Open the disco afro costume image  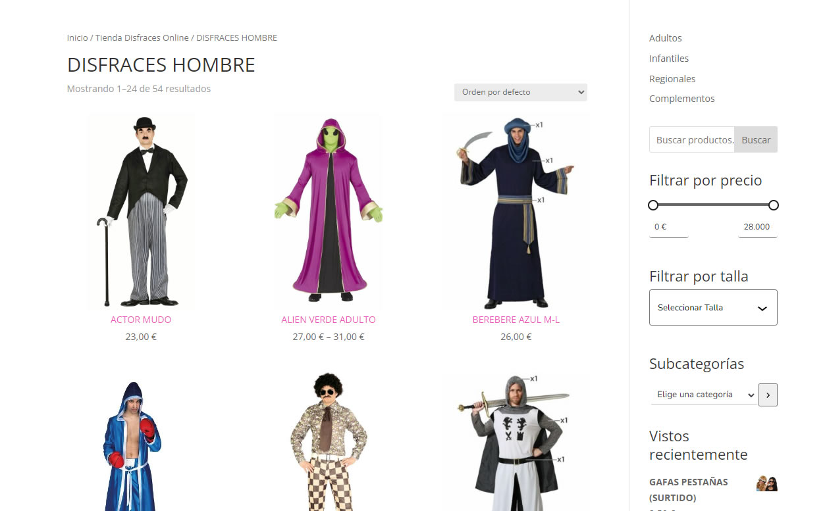click(x=329, y=443)
